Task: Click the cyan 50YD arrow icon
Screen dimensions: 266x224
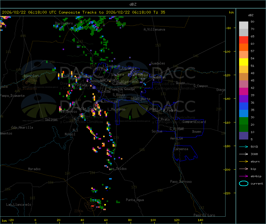Action: [244, 147]
